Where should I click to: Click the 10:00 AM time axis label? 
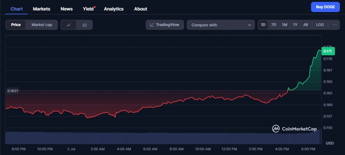[x=203, y=149]
